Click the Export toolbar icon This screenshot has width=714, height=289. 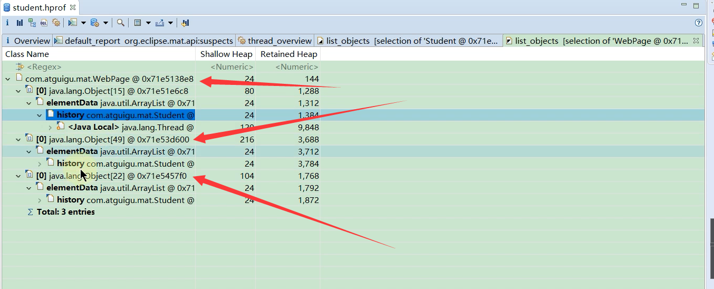(160, 23)
